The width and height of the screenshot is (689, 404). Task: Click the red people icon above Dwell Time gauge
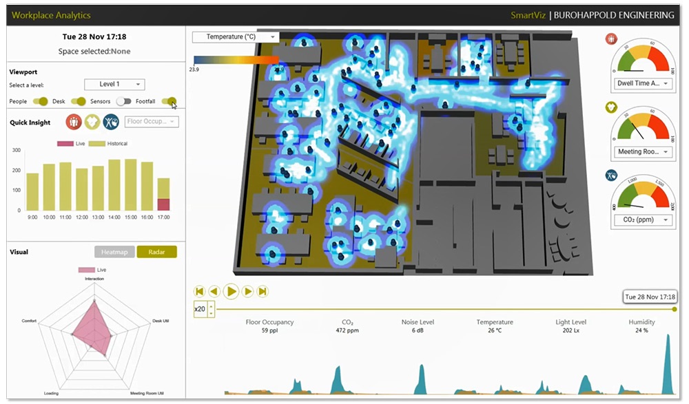pos(611,39)
